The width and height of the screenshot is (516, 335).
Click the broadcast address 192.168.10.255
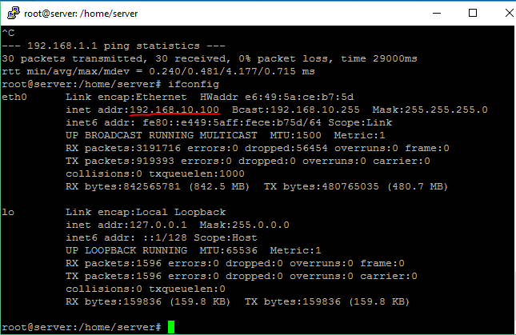(315, 110)
